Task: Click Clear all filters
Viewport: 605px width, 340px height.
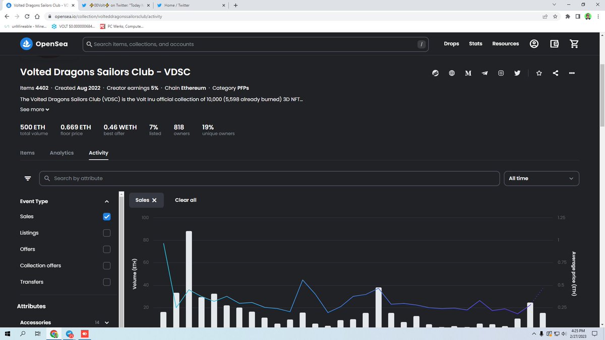Action: [x=186, y=200]
